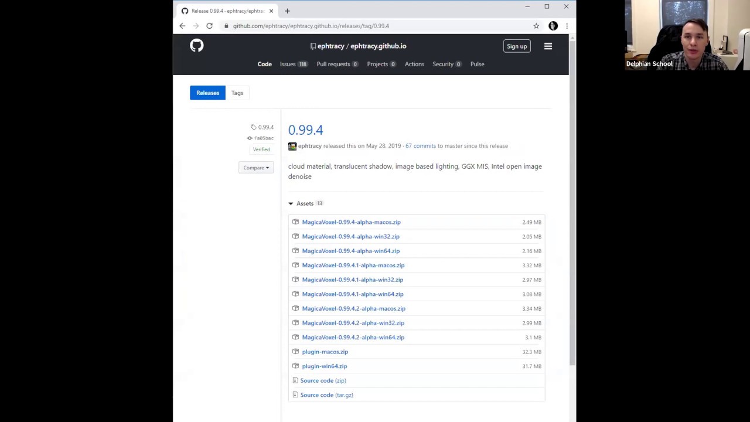
Task: Click the tag icon beside 0.99.4
Action: tap(254, 127)
